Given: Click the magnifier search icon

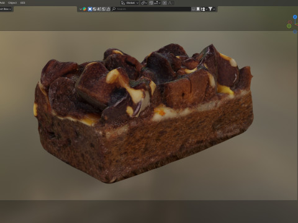Looking at the screenshot, I should point(114,9).
